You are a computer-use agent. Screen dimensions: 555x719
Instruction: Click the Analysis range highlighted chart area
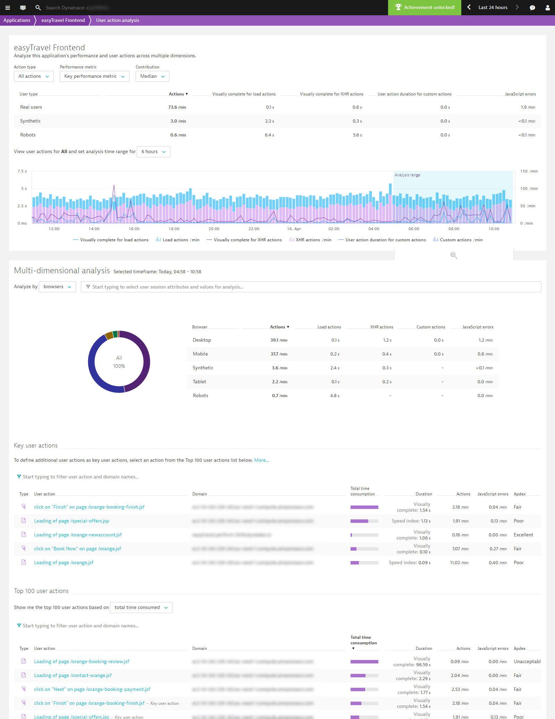coord(453,197)
